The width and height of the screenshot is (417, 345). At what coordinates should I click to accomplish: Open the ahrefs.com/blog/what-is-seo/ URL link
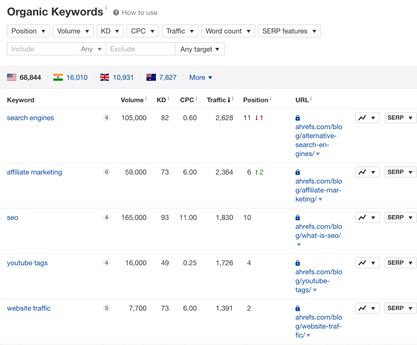318,231
